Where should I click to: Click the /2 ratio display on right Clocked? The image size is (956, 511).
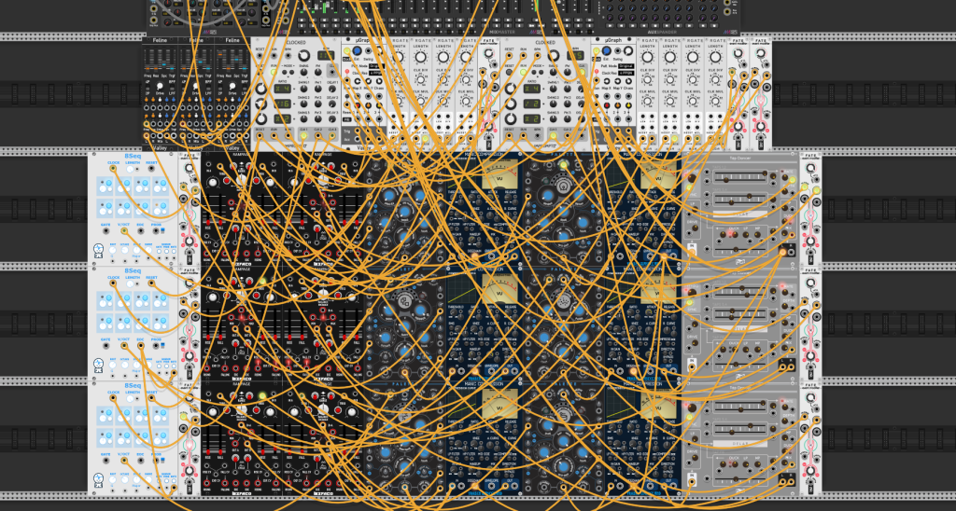(x=534, y=104)
